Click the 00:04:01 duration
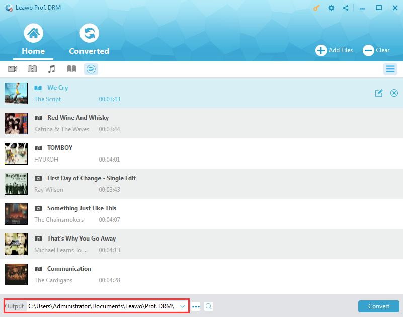 (x=110, y=160)
